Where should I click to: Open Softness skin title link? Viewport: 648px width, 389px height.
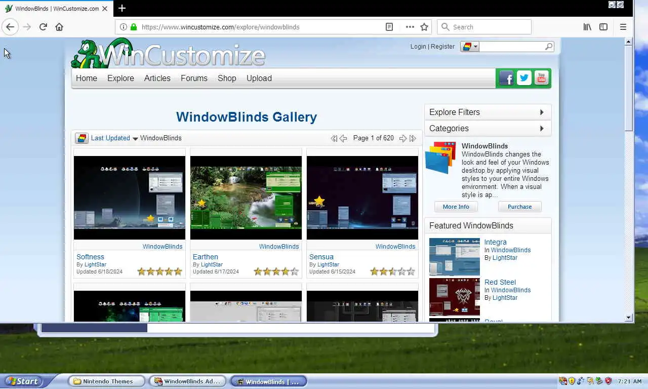pos(90,257)
